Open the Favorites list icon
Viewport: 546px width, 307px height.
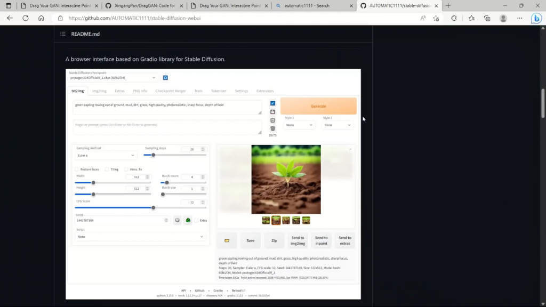[471, 18]
